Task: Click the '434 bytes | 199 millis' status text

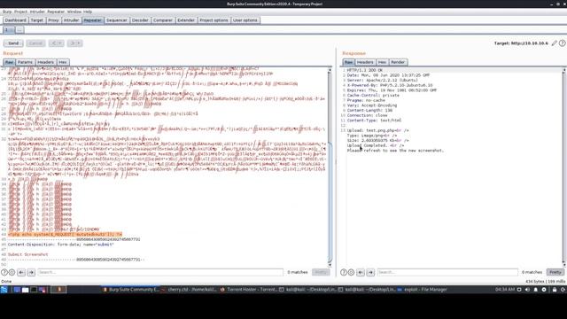Action: [x=546, y=282]
